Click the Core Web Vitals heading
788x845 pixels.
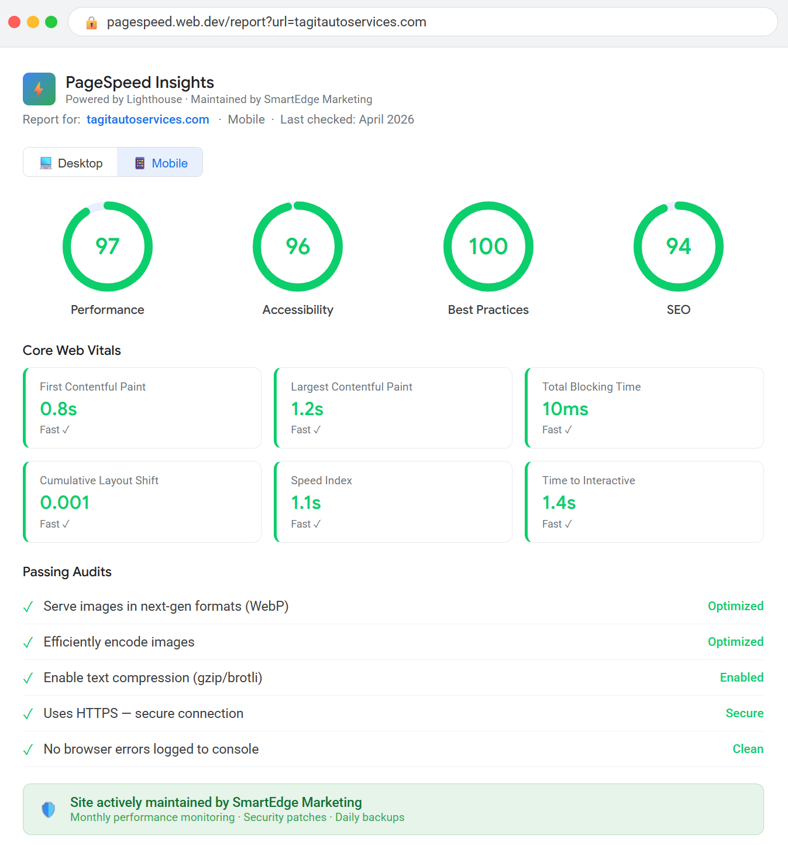[72, 350]
